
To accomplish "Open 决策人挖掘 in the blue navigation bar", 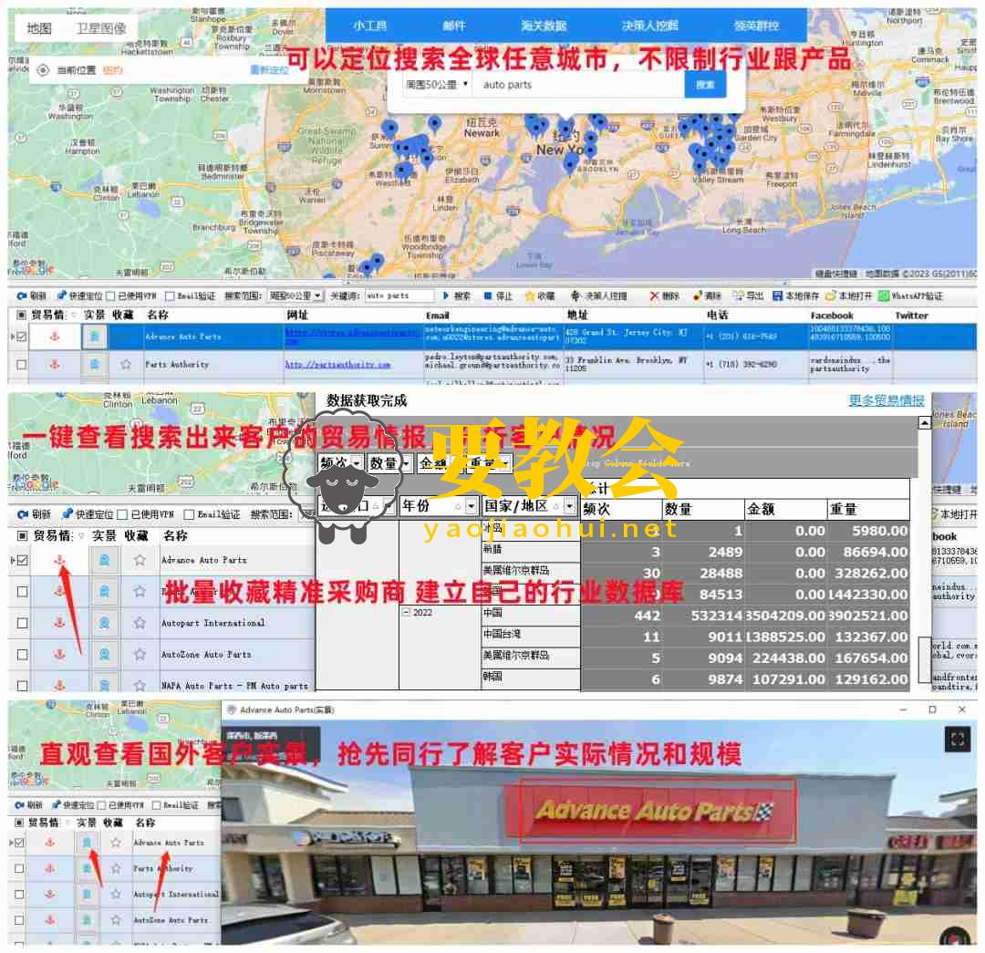I will click(x=649, y=26).
